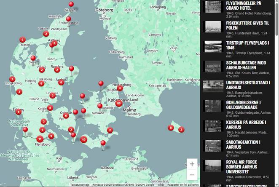This screenshot has height=187, width=279.
Task: Open film Ødelæggelserne i Guldsmedegade
Action: point(243,105)
